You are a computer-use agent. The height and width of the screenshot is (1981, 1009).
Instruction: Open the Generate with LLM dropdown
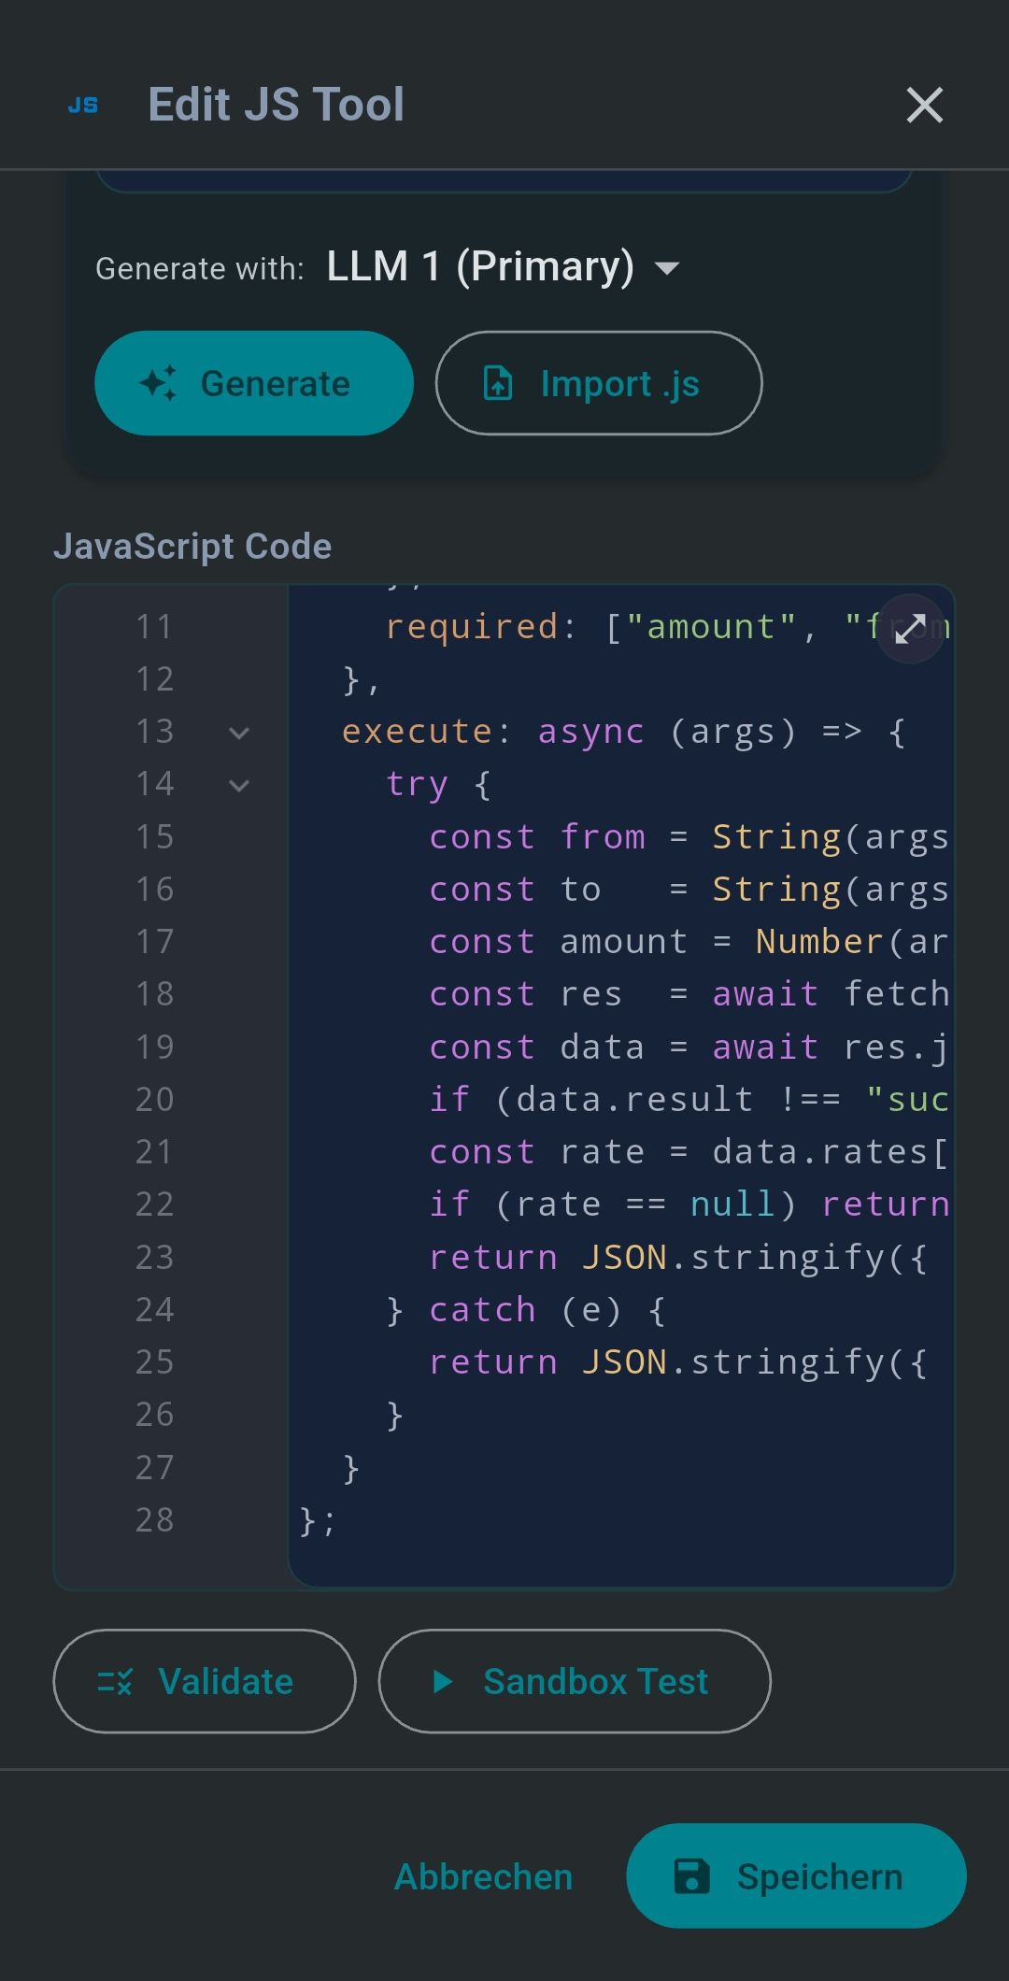pos(503,267)
